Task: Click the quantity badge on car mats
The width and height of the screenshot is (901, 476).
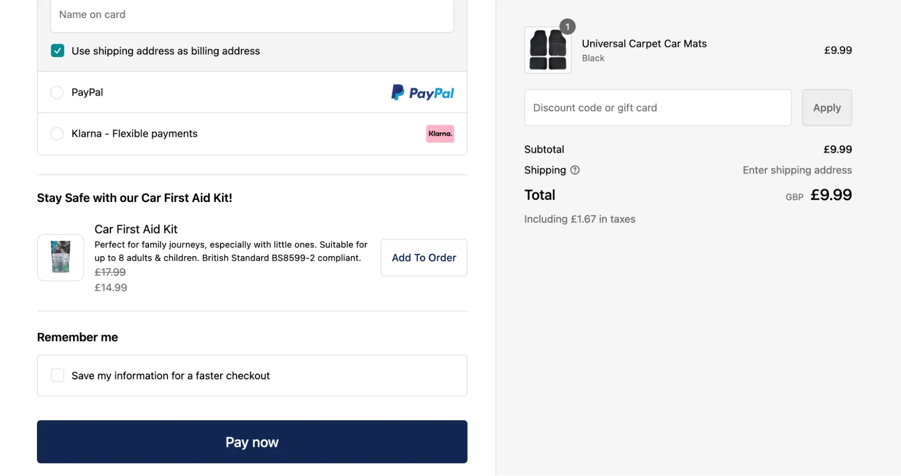Action: pos(567,27)
